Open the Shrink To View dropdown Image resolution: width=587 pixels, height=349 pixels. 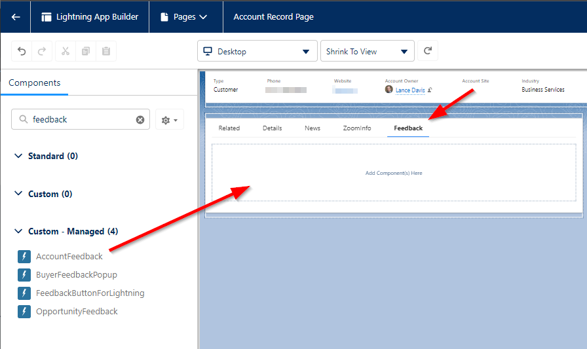click(x=368, y=51)
